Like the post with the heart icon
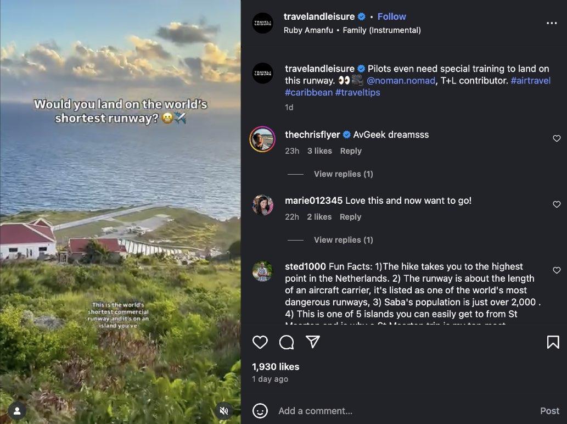This screenshot has width=567, height=424. tap(260, 342)
